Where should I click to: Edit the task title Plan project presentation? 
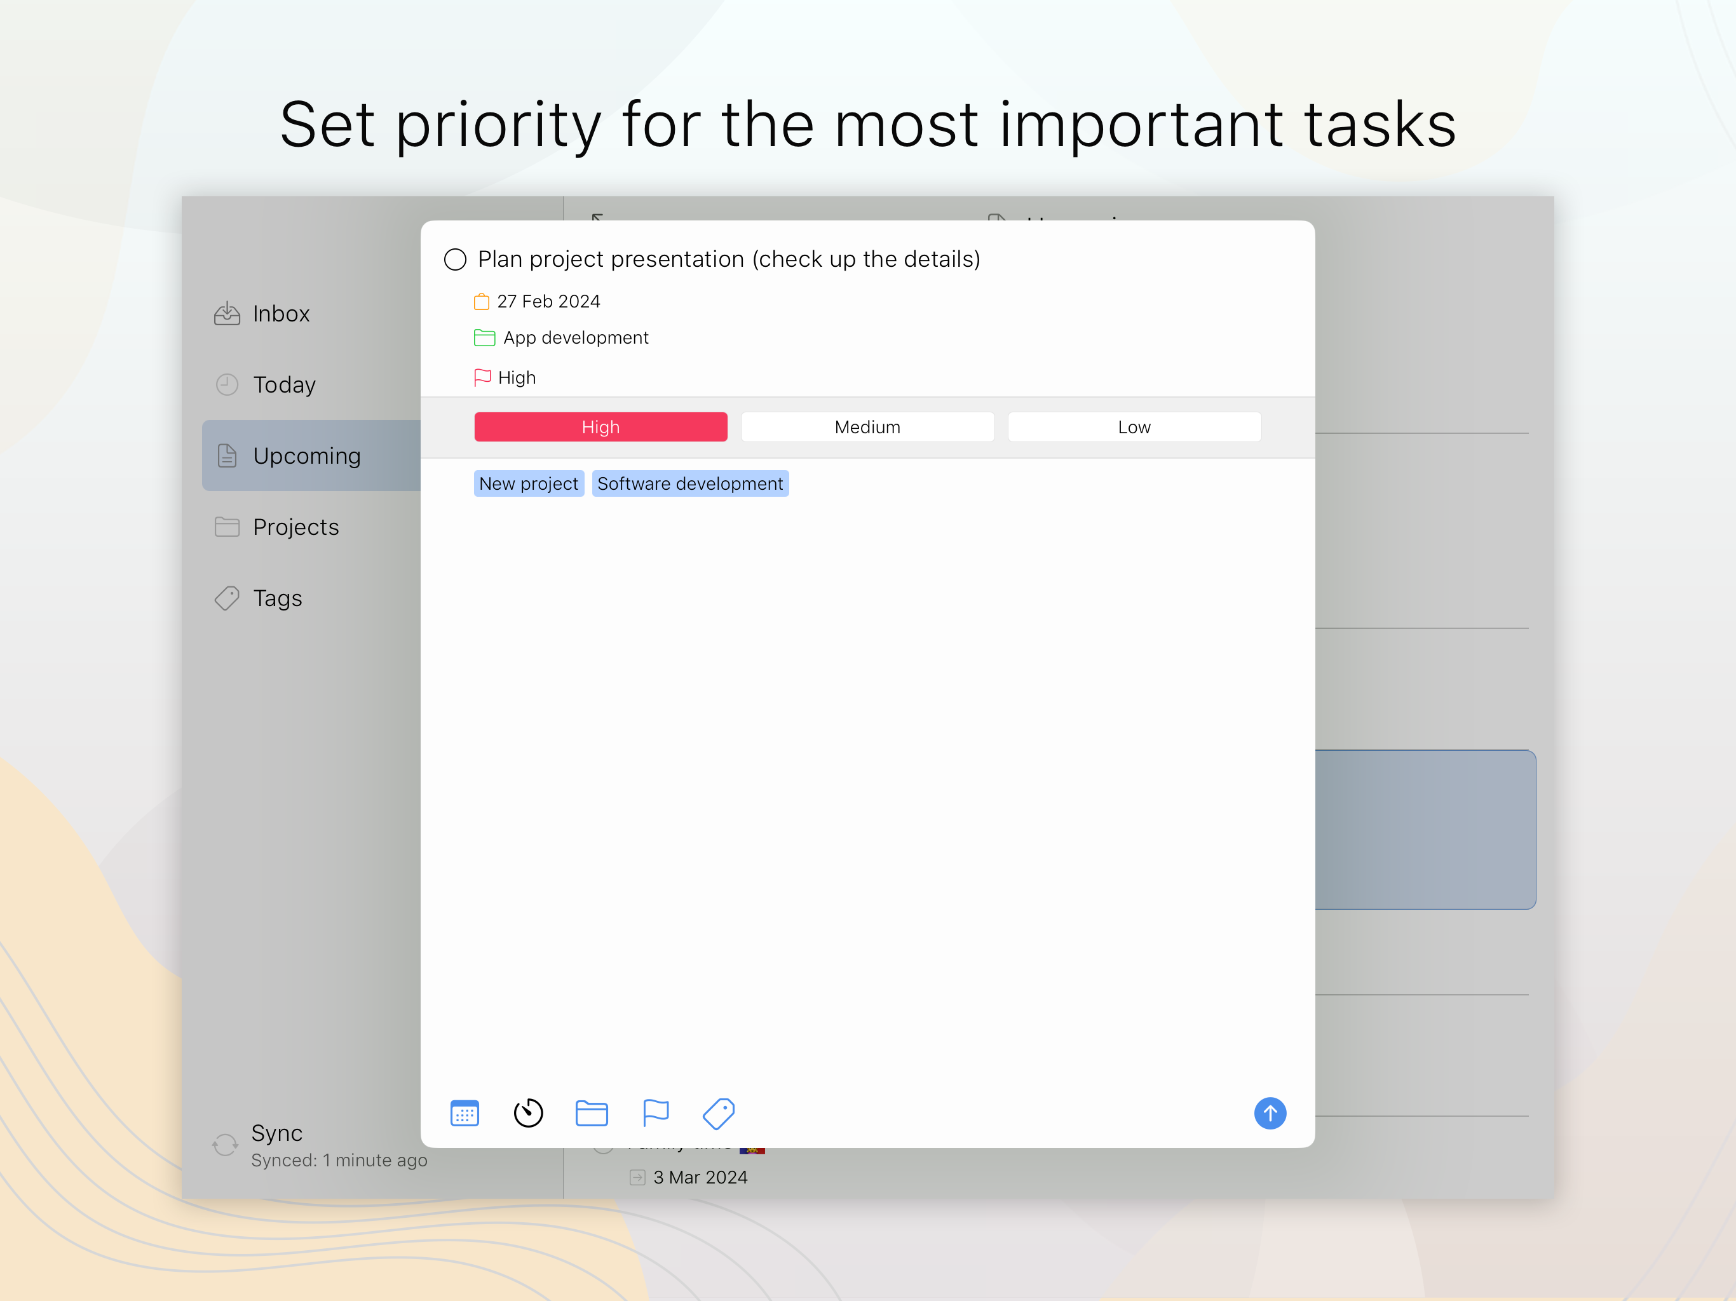tap(729, 259)
